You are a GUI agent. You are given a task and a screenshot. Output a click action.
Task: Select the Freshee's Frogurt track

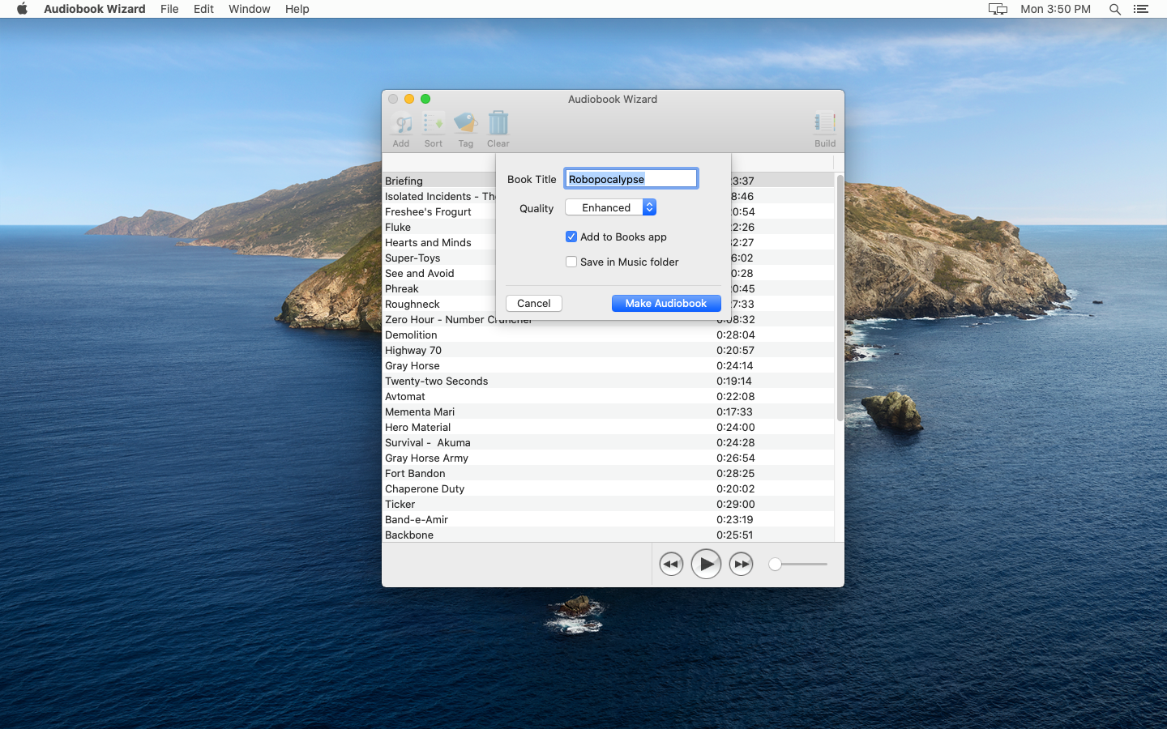point(439,211)
